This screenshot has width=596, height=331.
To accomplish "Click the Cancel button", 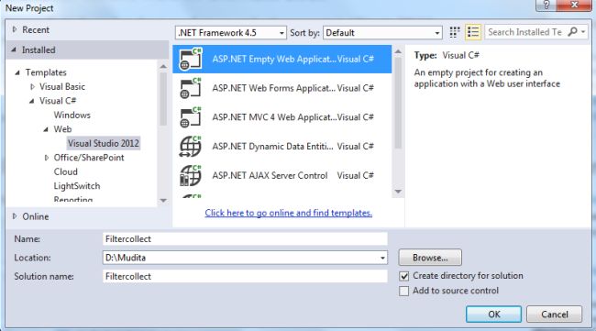I will (554, 314).
